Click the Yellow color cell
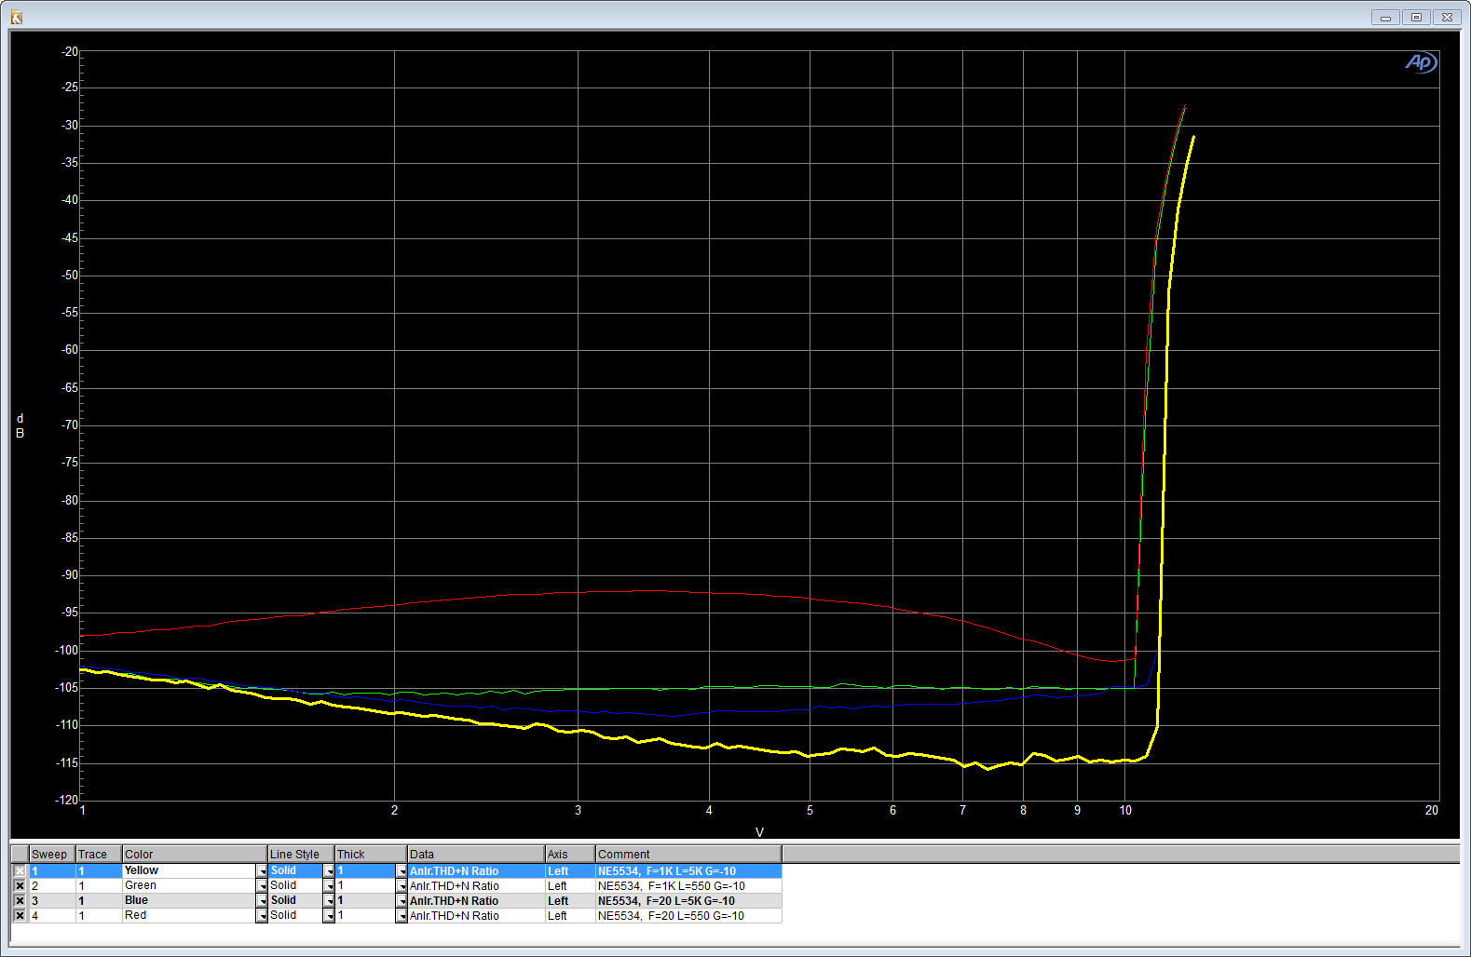This screenshot has height=957, width=1471. 189,871
